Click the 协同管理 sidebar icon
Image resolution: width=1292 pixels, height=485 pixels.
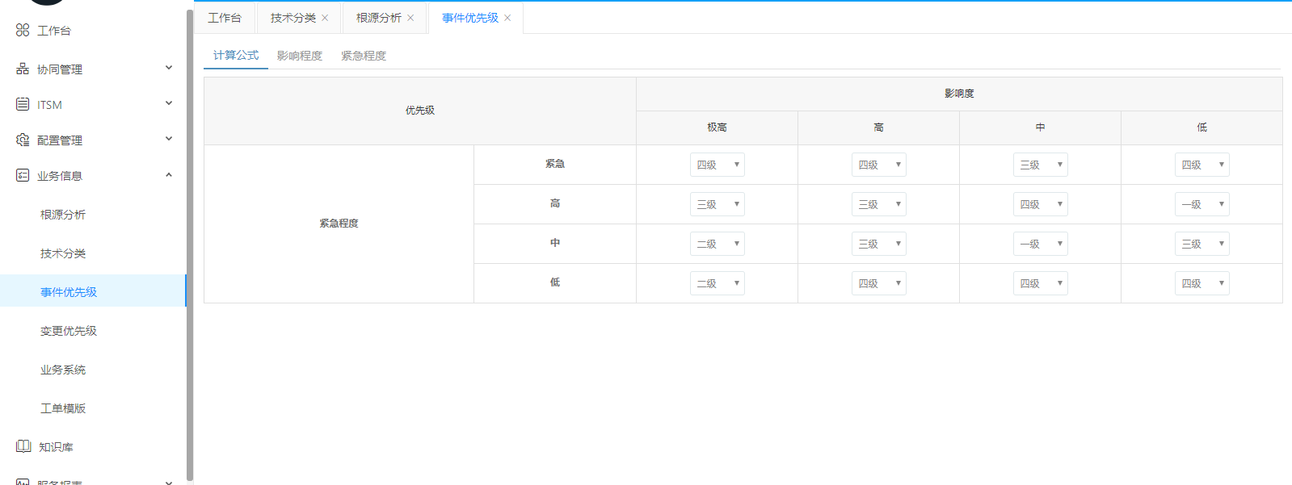23,69
